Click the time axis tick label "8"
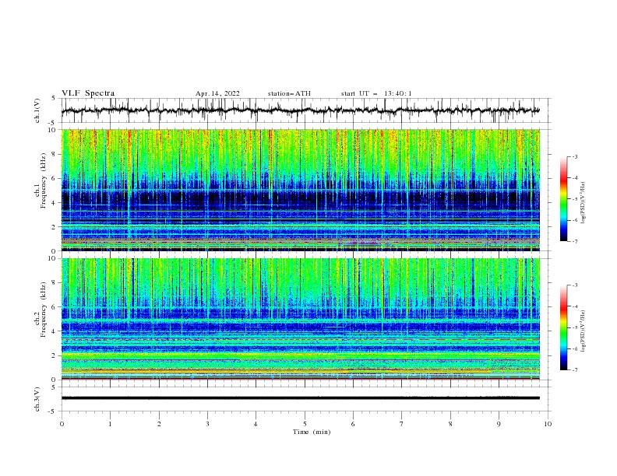Screen dimensions: 617x476 pos(450,424)
